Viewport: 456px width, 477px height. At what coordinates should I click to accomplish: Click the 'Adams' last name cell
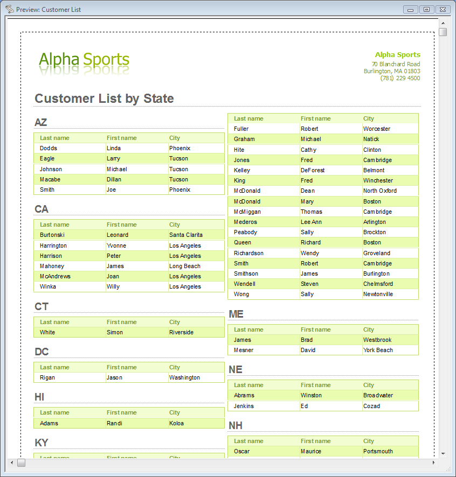click(49, 423)
